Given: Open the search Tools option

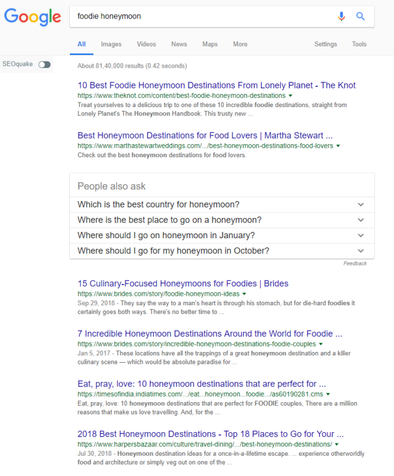Looking at the screenshot, I should 359,45.
